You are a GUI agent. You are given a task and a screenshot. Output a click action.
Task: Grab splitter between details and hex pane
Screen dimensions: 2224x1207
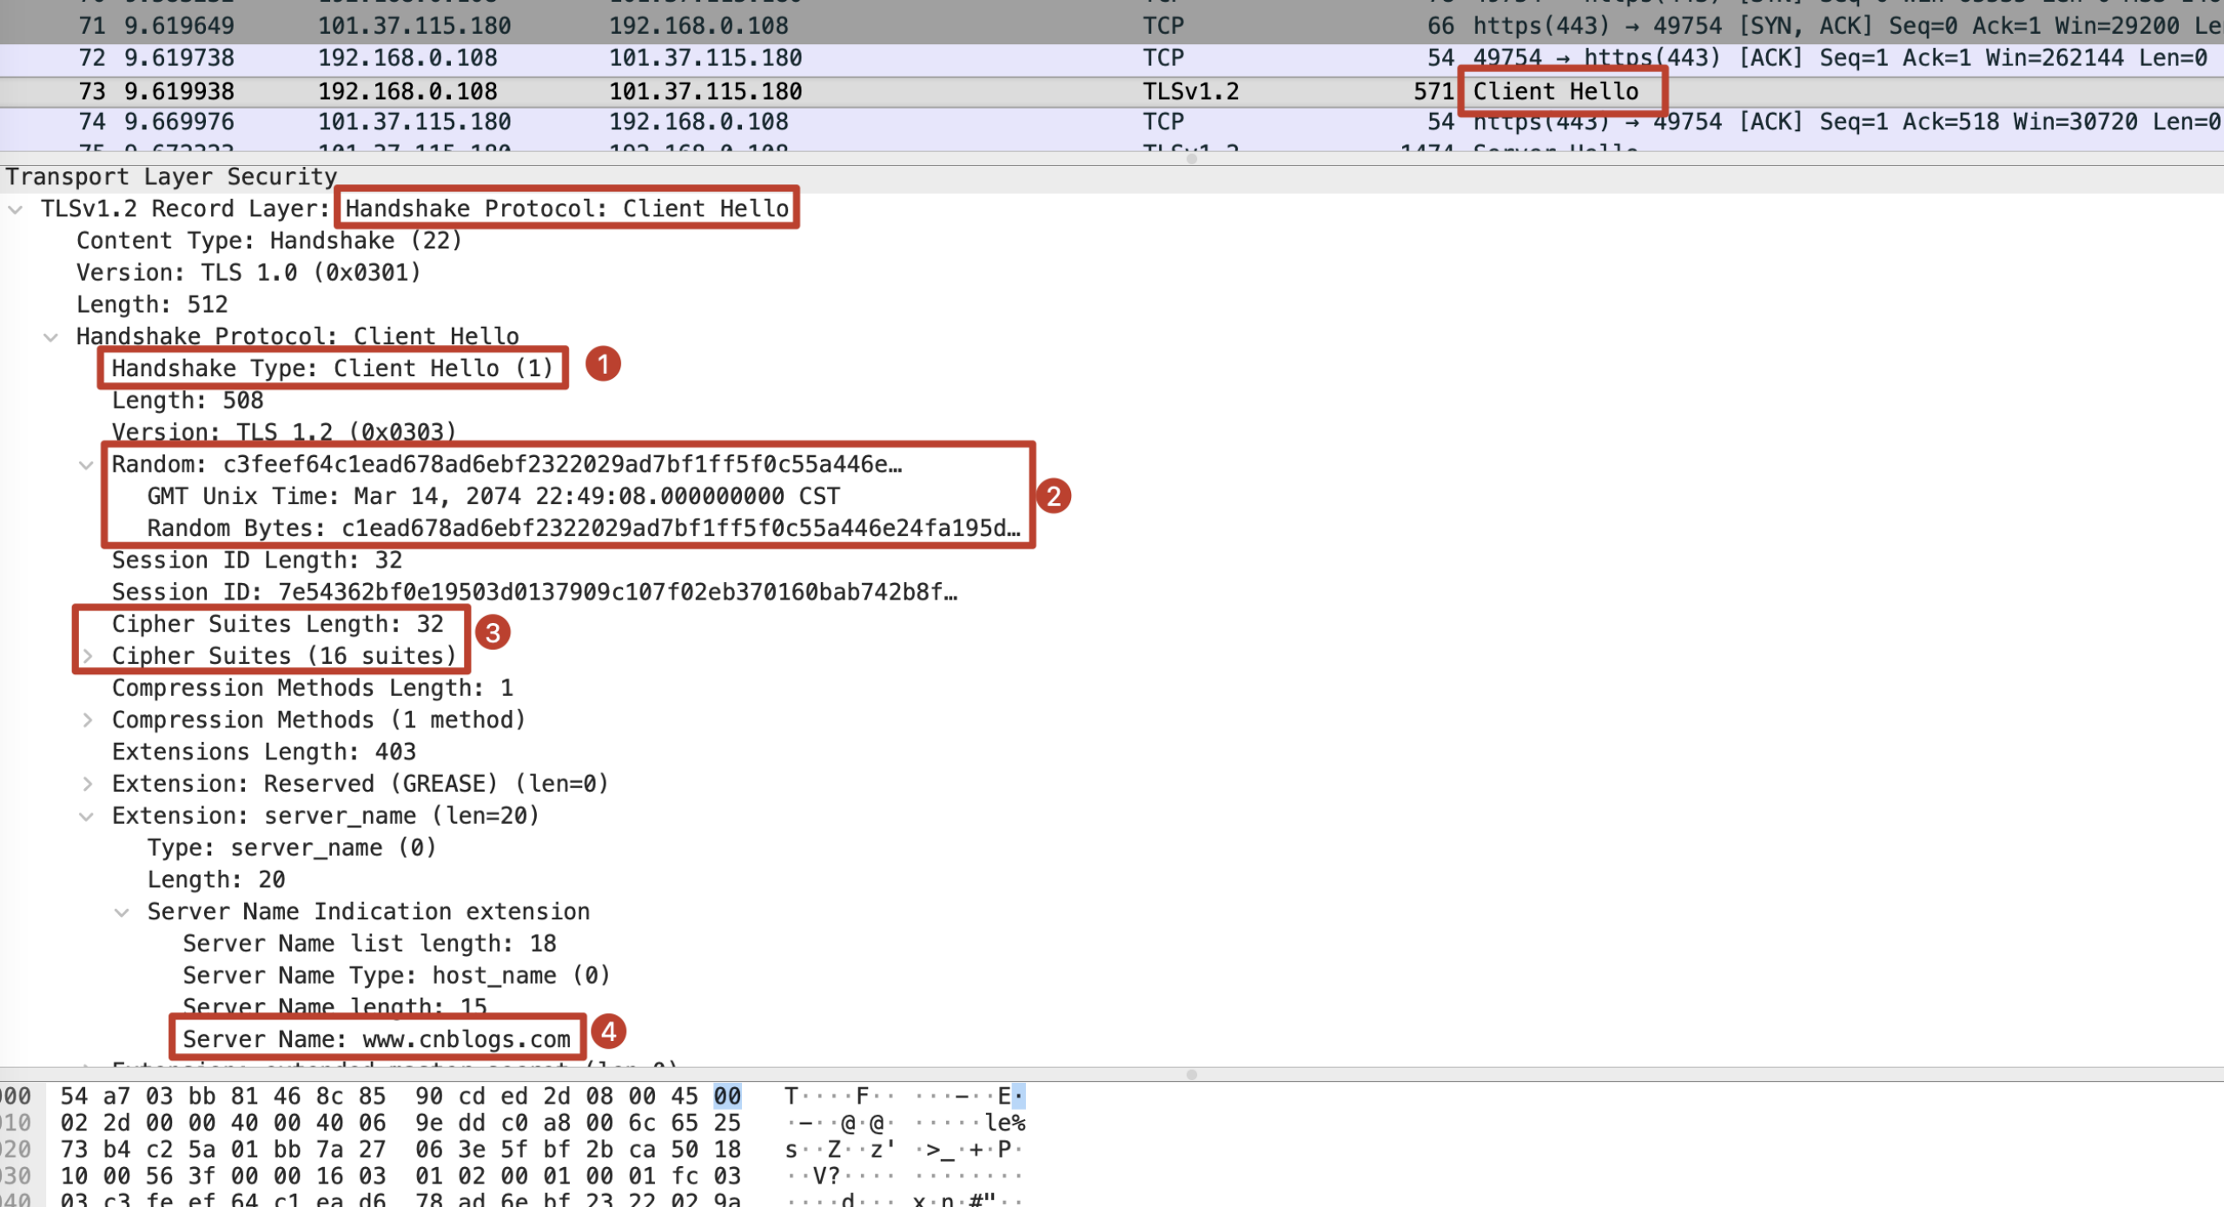(x=1192, y=1075)
